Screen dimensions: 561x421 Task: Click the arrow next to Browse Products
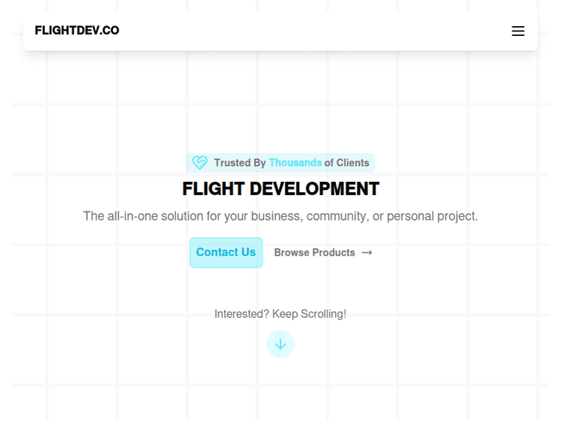pos(367,253)
